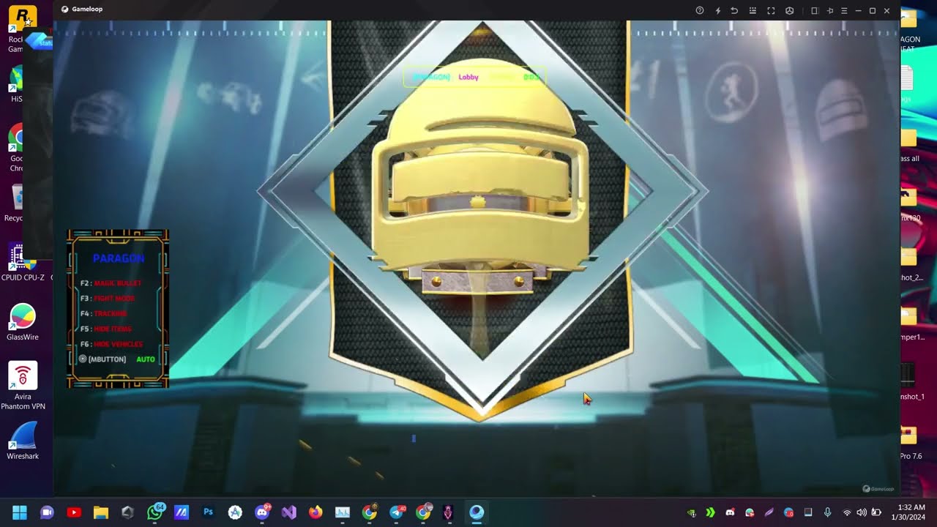
Task: Open the Gameloop help icon
Action: tap(700, 10)
